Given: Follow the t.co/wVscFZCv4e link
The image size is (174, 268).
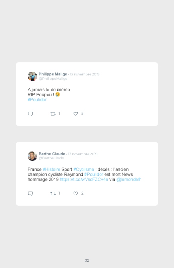Looking at the screenshot, I should [x=84, y=179].
